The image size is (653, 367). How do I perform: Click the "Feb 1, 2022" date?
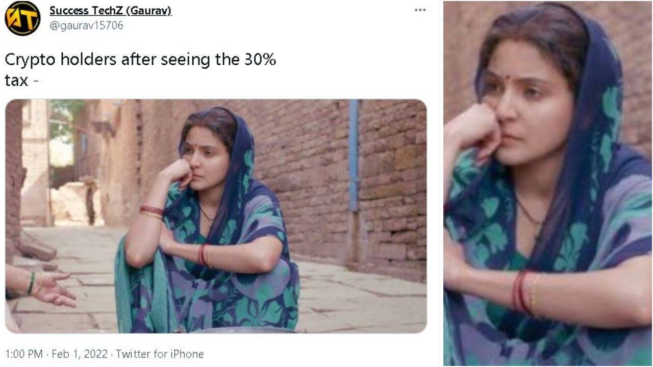(81, 354)
